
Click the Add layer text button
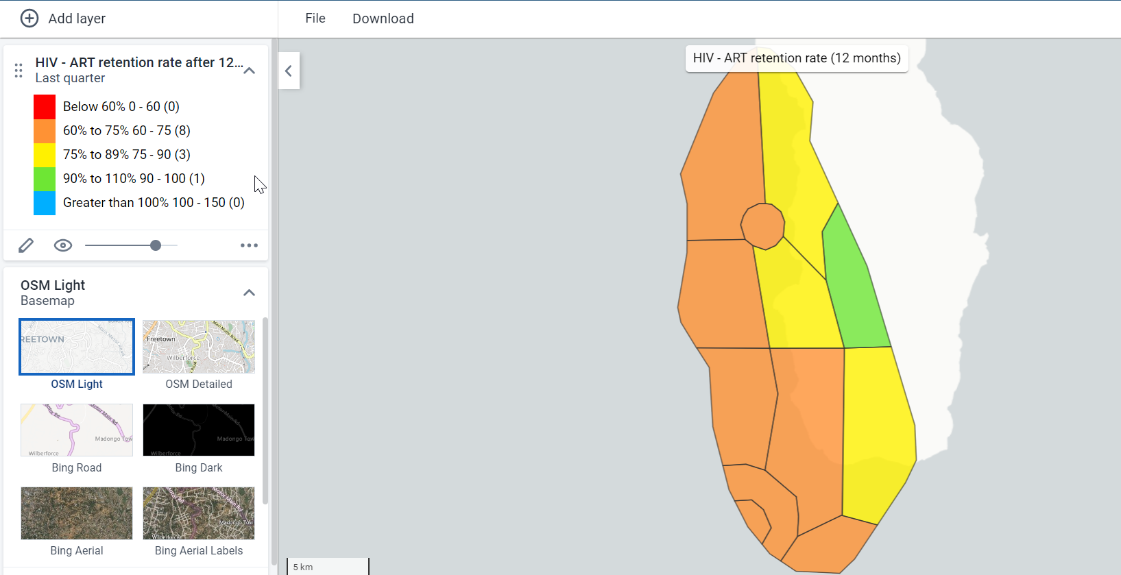pos(77,19)
